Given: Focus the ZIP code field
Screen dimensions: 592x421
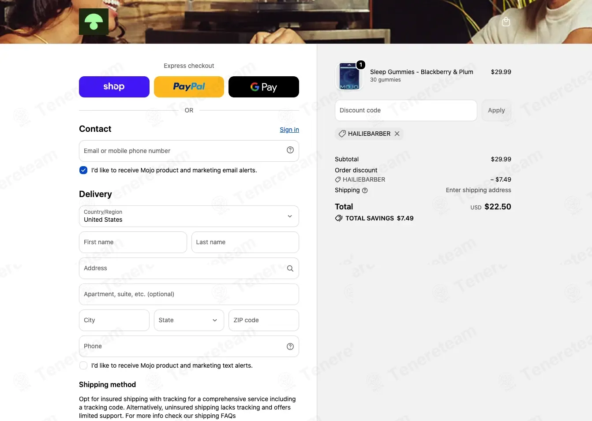Looking at the screenshot, I should click(x=264, y=320).
